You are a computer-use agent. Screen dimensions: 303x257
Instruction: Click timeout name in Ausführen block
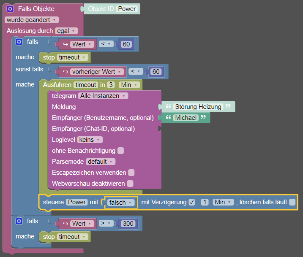pyautogui.click(x=86, y=85)
